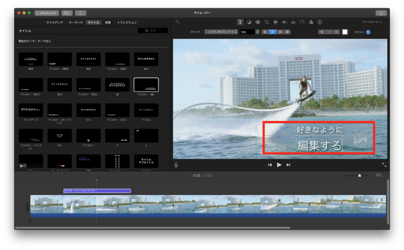Select the Crop tool

coord(267,22)
